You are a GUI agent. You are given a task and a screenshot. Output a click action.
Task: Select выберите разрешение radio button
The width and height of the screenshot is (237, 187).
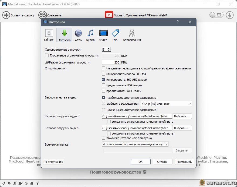click(x=104, y=104)
